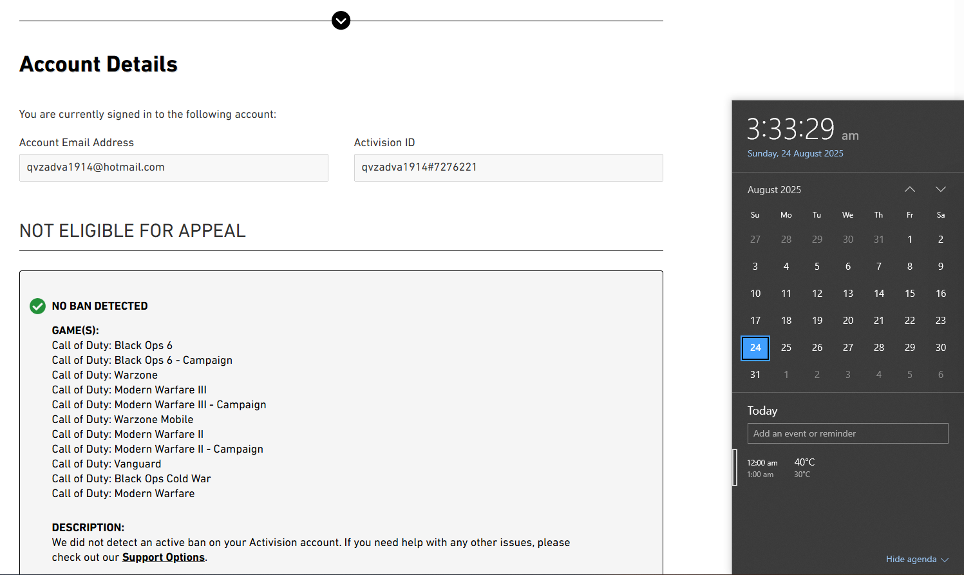Screen dimensions: 964x575
Task: Open the Support Options link
Action: coord(164,557)
